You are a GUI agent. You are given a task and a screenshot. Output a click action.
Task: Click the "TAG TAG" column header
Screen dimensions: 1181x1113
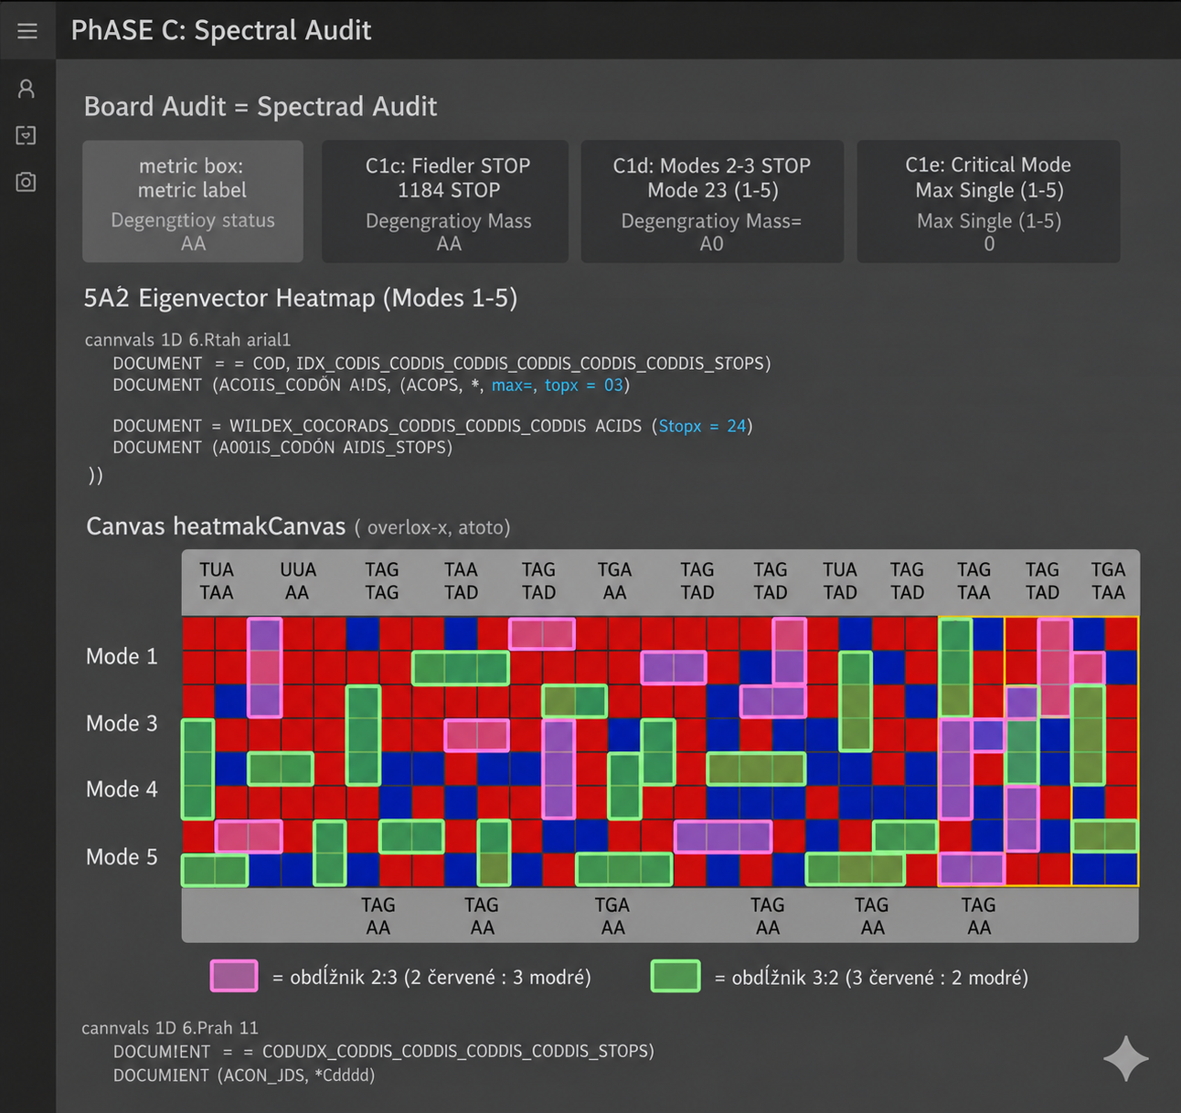point(382,581)
